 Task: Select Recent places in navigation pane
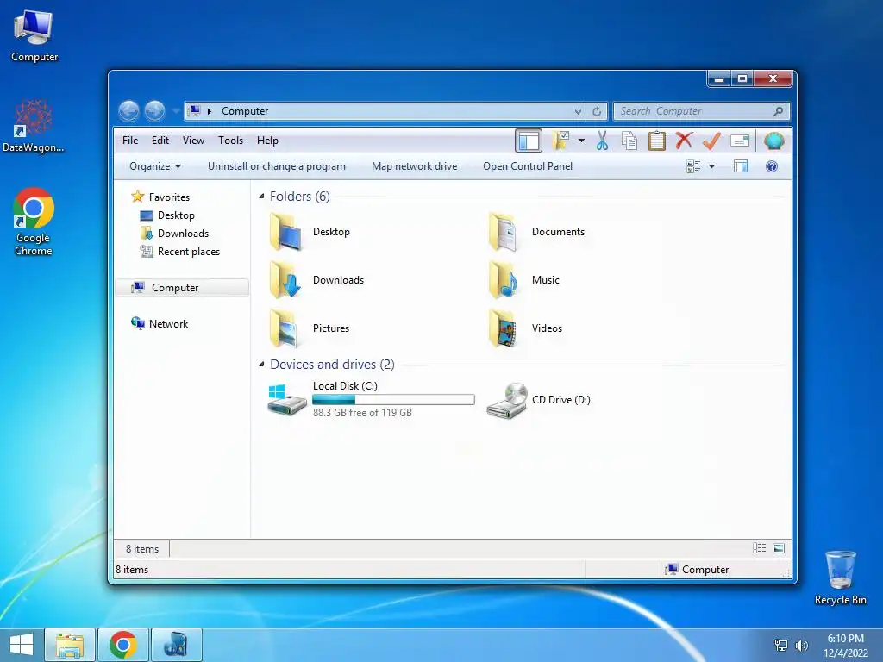188,252
